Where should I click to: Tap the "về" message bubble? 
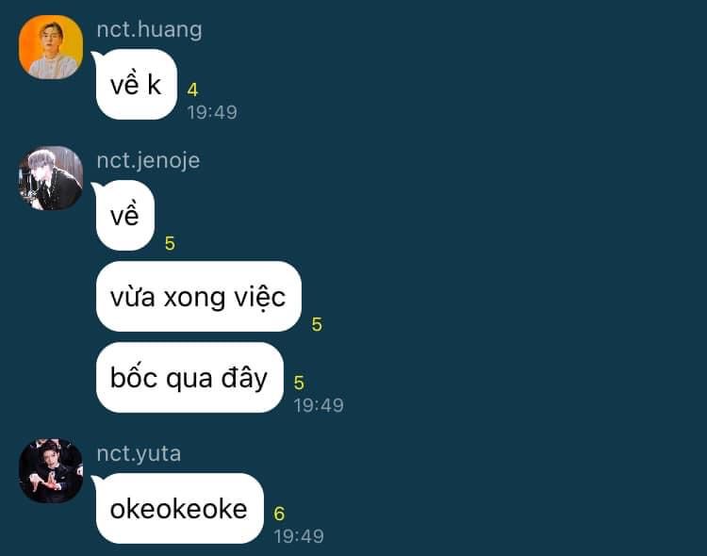point(123,215)
